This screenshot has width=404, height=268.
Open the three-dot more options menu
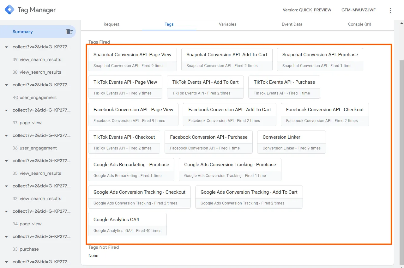point(390,10)
